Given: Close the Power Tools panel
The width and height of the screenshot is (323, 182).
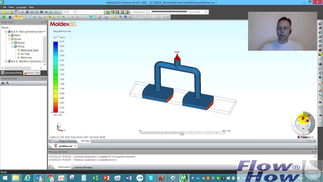Looking at the screenshot, I should [x=45, y=22].
